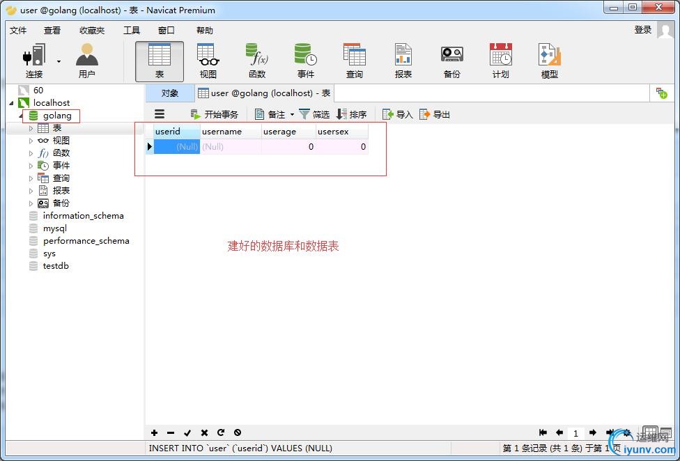The width and height of the screenshot is (680, 461).
Task: Select the 表 table toolbar button
Action: tap(159, 61)
